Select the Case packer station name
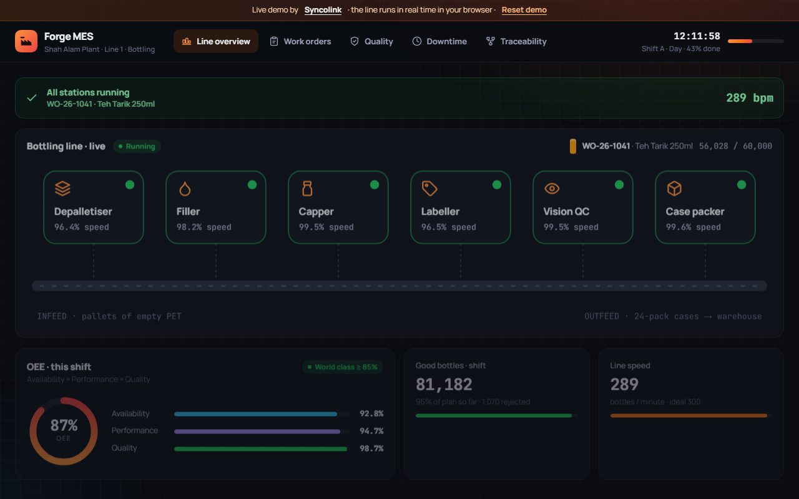Viewport: 799px width, 499px height. (695, 211)
